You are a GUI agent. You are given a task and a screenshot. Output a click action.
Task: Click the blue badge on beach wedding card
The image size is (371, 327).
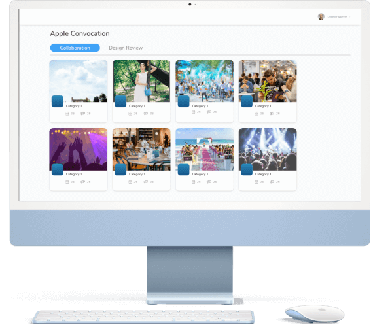[x=183, y=169]
